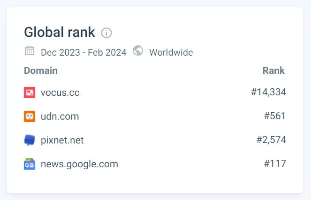The height and width of the screenshot is (200, 311).
Task: Open the news.google.com domain link
Action: pos(79,164)
